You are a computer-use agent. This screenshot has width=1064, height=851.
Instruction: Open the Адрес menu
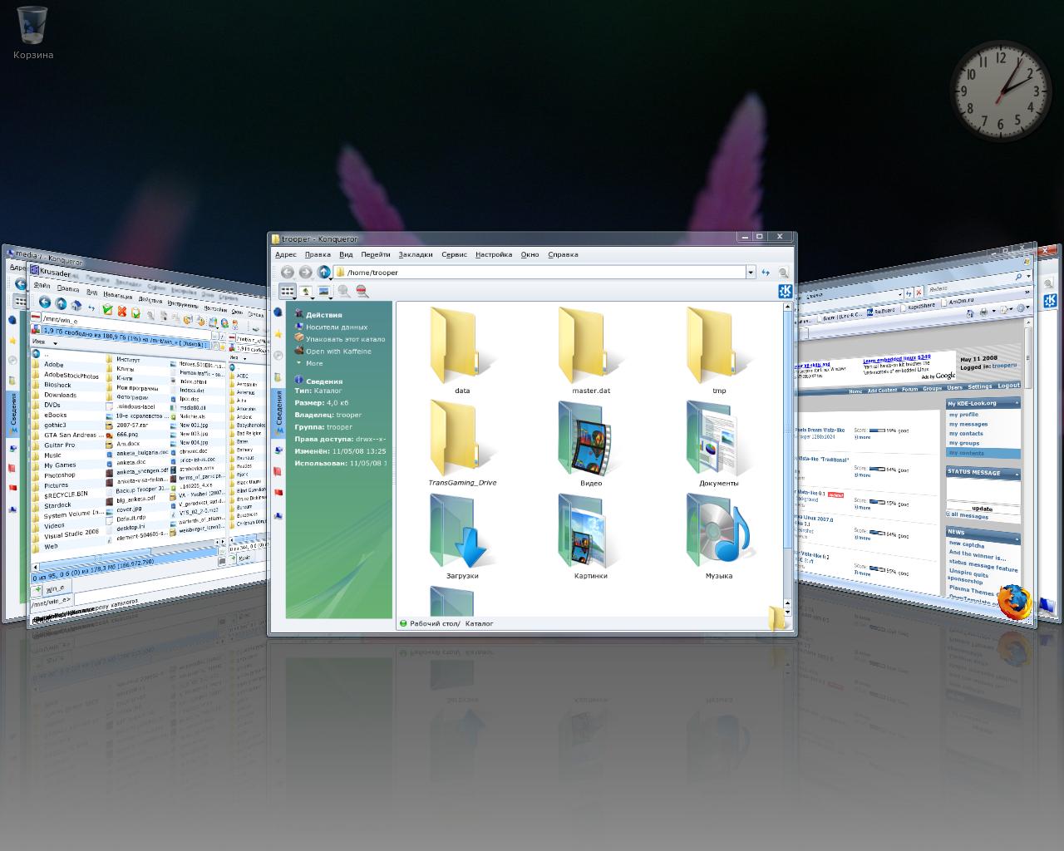(x=286, y=254)
